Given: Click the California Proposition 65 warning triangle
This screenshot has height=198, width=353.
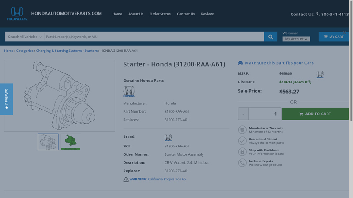Looking at the screenshot, I should click(x=126, y=180).
